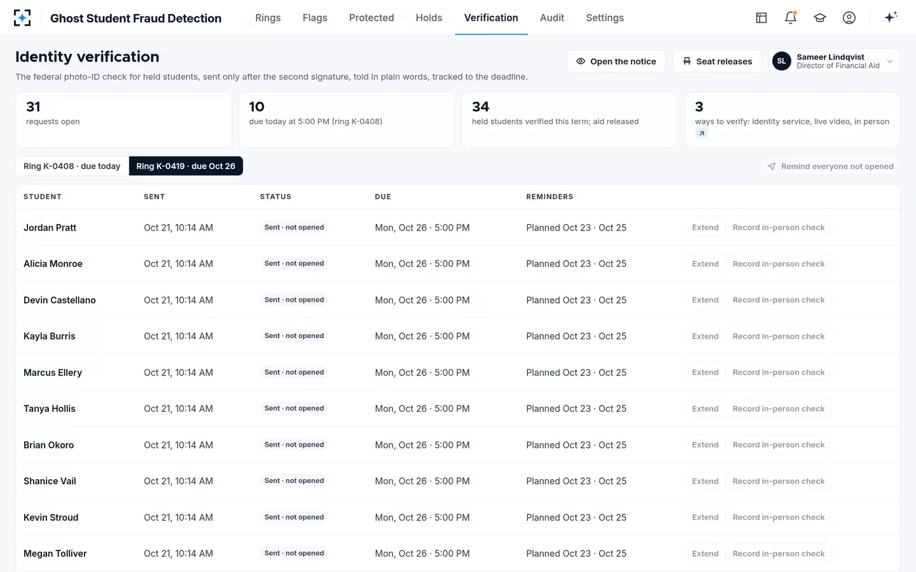Extend the deadline for Jordan Pratt
Image resolution: width=916 pixels, height=572 pixels.
coord(705,228)
